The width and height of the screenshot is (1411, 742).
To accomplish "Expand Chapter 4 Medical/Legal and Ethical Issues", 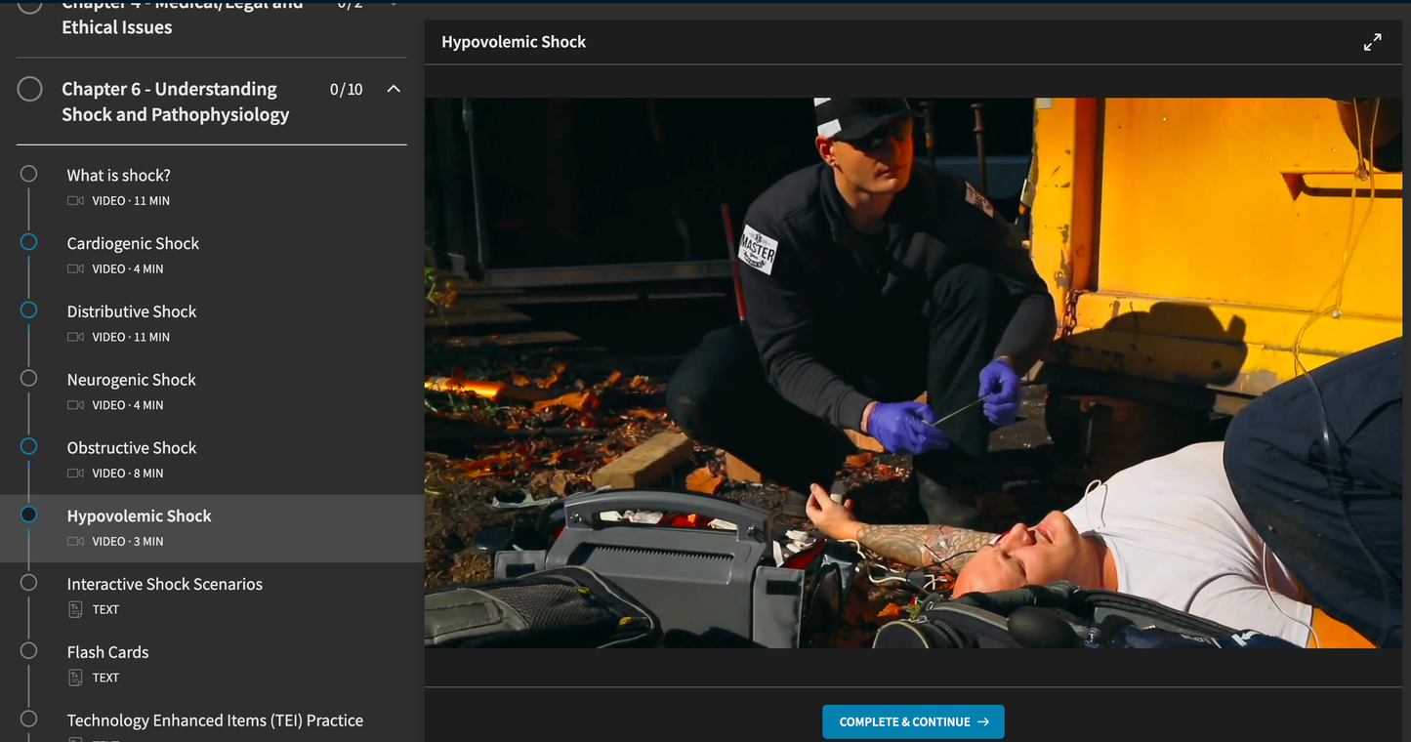I will point(394,4).
